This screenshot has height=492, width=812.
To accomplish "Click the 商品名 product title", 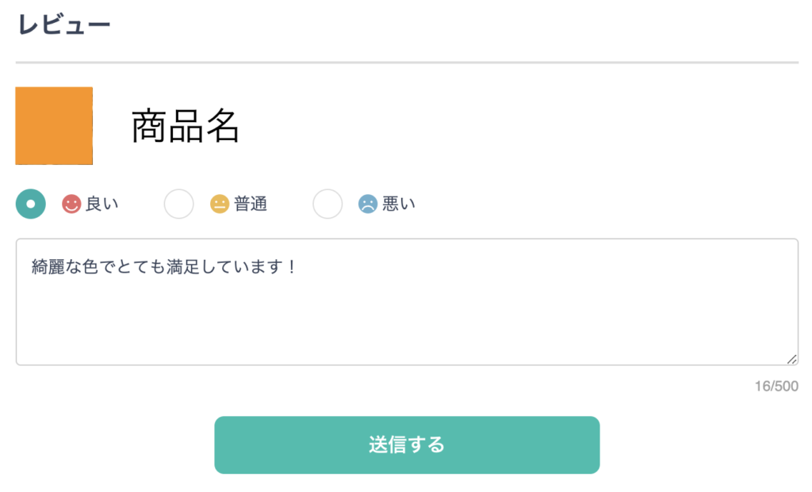I will coord(185,126).
